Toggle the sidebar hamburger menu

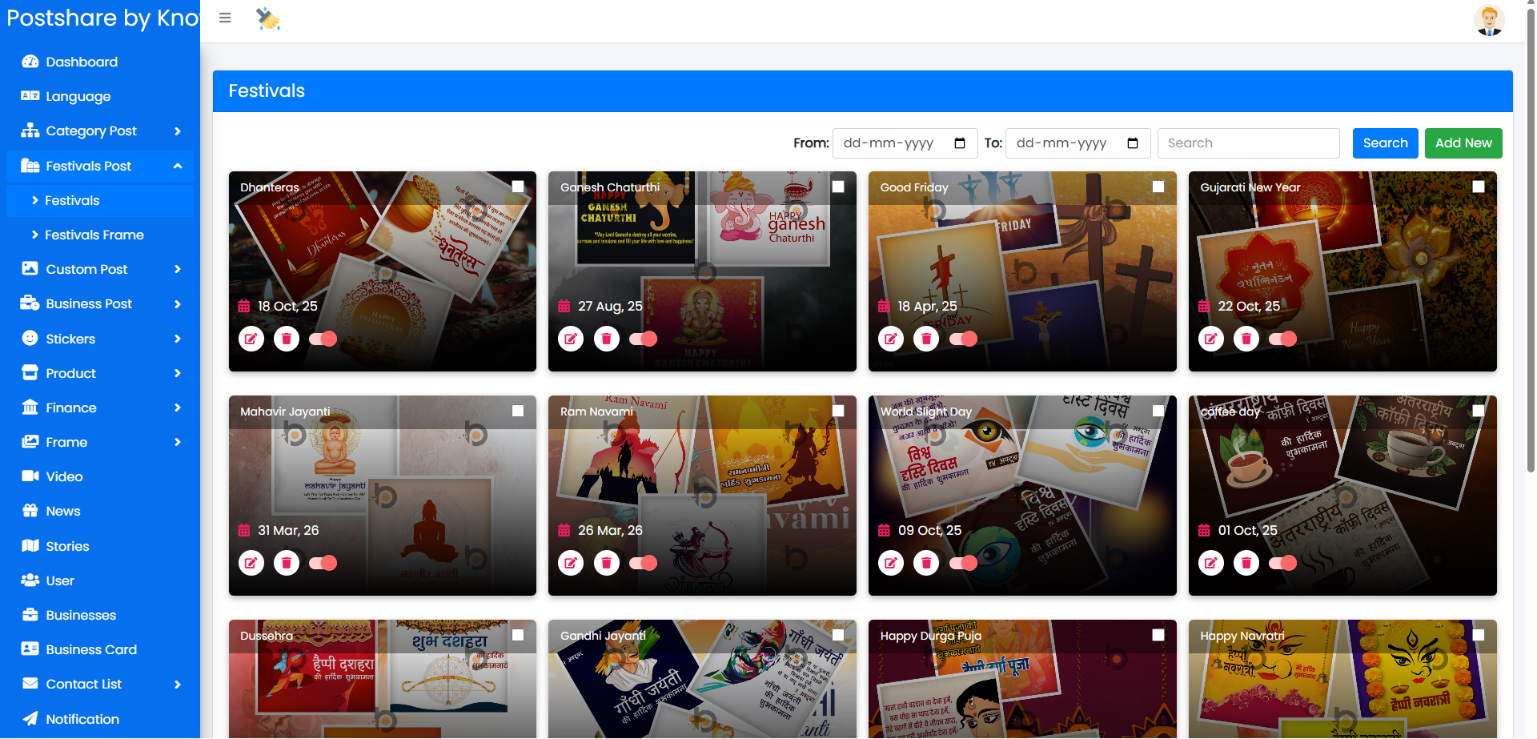225,18
